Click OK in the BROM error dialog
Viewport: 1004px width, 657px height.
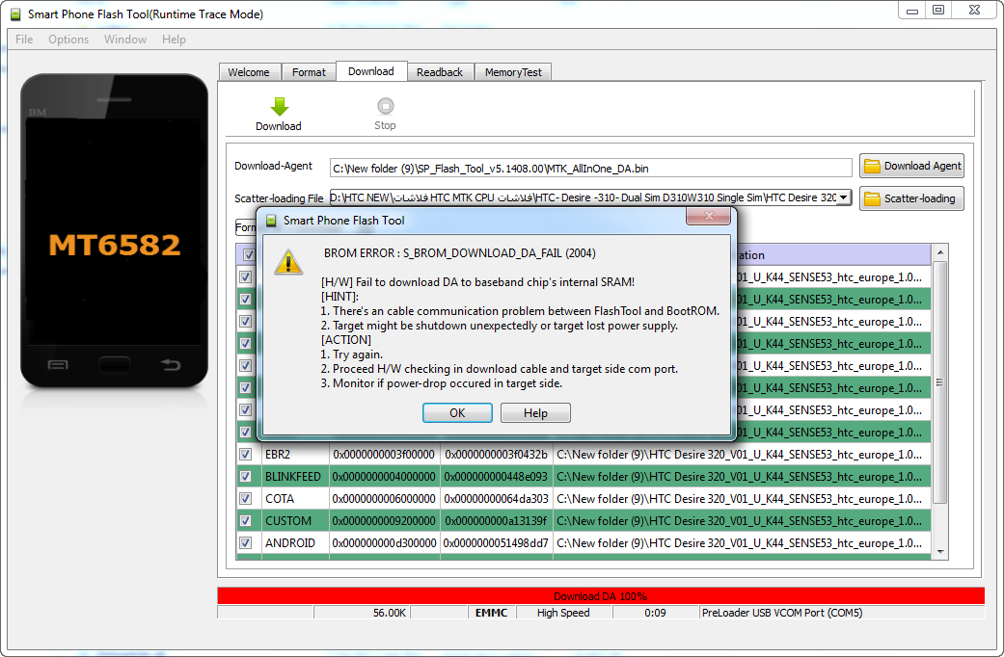pyautogui.click(x=457, y=413)
